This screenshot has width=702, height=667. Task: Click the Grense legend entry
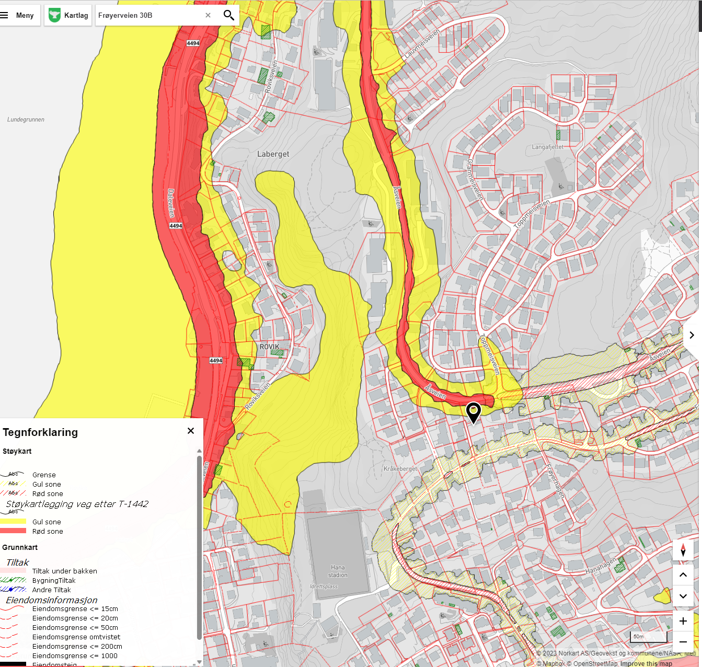coord(44,475)
